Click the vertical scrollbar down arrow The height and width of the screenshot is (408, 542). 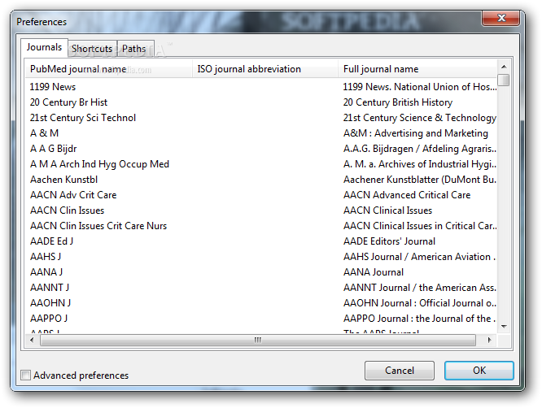[504, 326]
